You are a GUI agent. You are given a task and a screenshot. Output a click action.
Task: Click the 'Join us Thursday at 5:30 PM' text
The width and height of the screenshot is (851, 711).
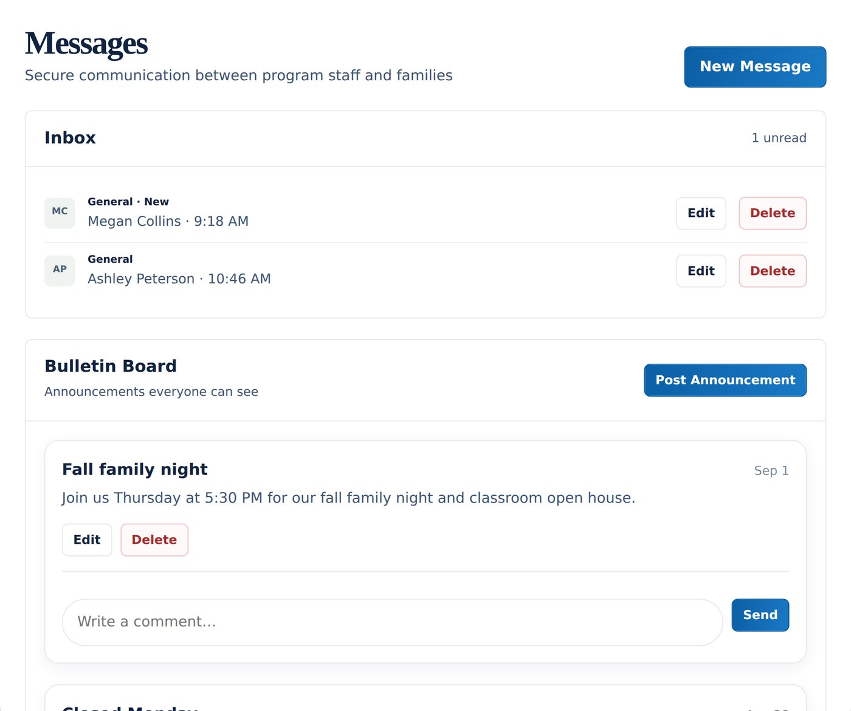pyautogui.click(x=348, y=498)
